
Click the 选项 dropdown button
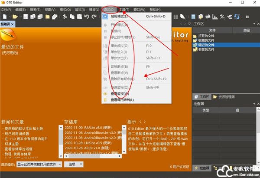(74, 165)
